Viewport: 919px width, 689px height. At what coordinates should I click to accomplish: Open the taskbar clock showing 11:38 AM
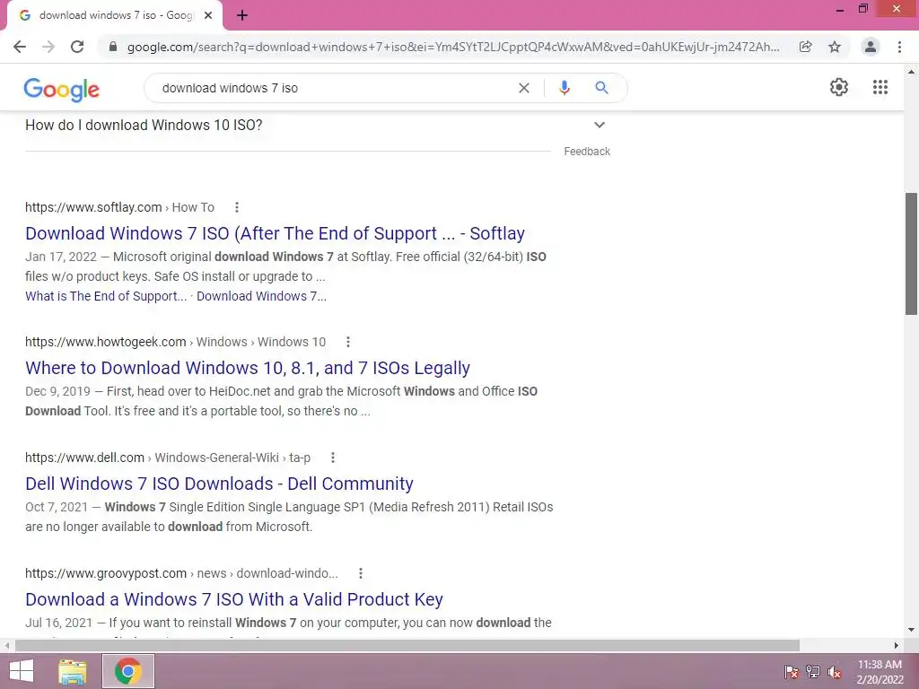tap(880, 672)
